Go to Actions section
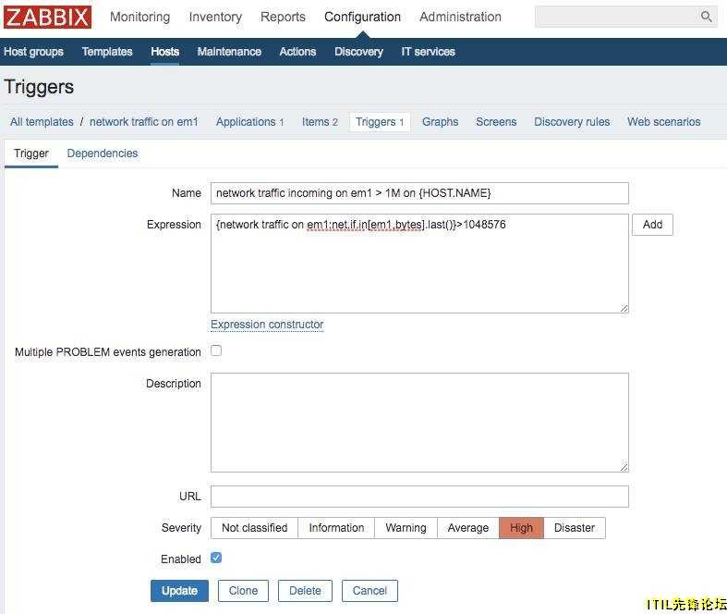Viewport: 727px width, 614px height. (297, 52)
